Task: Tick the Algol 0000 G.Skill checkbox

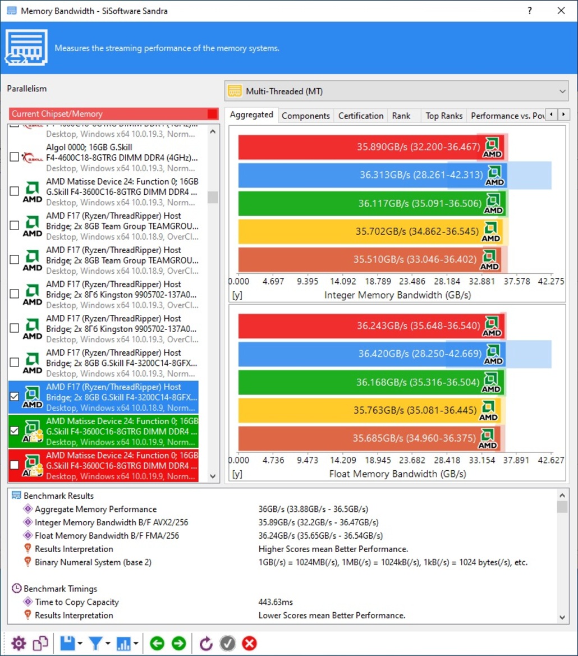Action: tap(14, 157)
